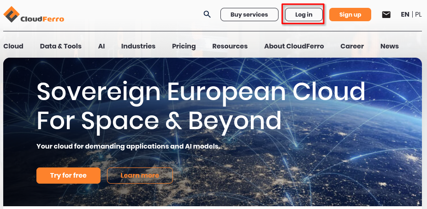
Task: Click the CloudFerro logo
Action: 34,14
